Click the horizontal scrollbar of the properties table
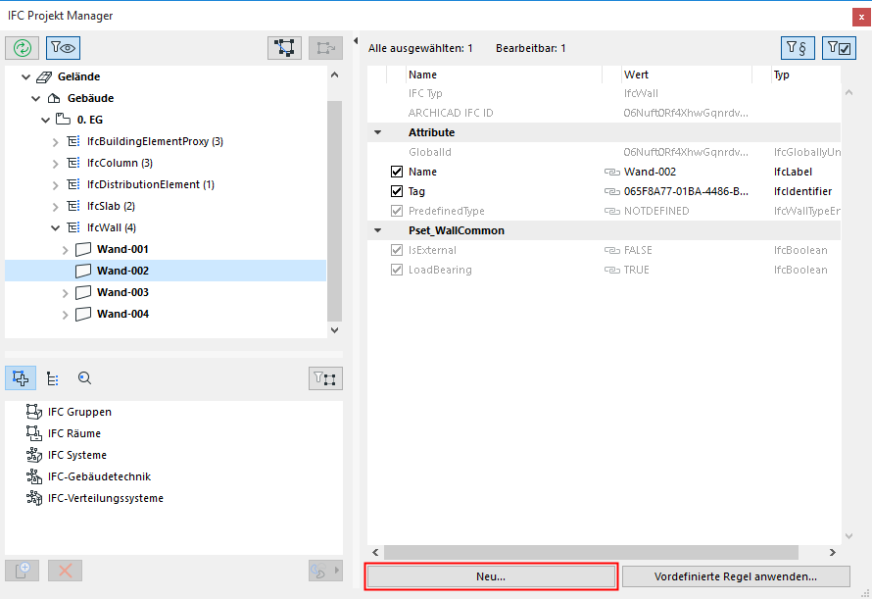 tap(591, 552)
